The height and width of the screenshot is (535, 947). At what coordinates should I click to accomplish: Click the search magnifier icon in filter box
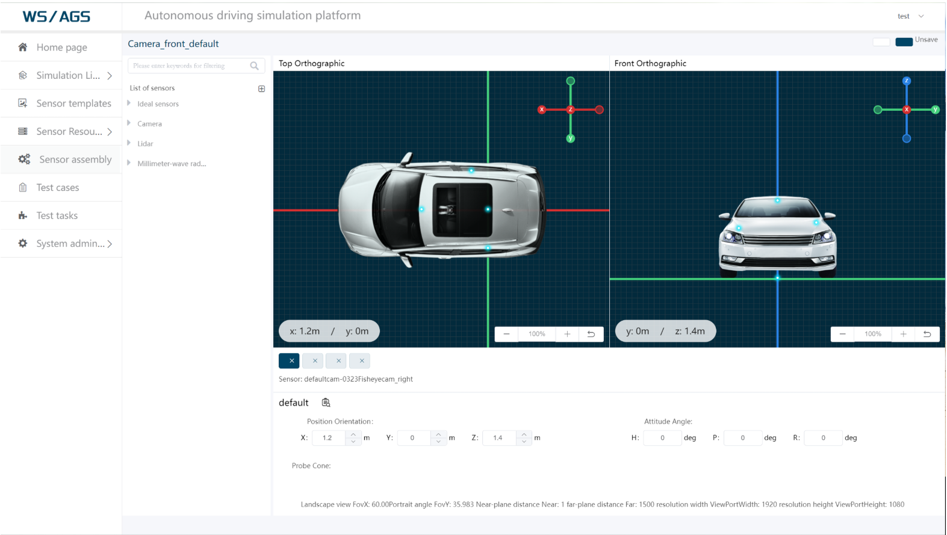pyautogui.click(x=254, y=66)
